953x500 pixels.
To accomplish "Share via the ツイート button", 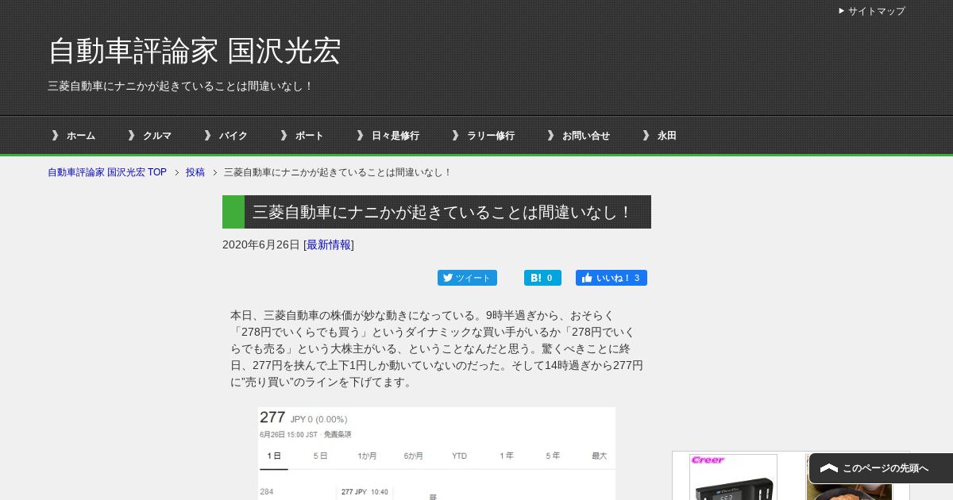I will click(467, 278).
